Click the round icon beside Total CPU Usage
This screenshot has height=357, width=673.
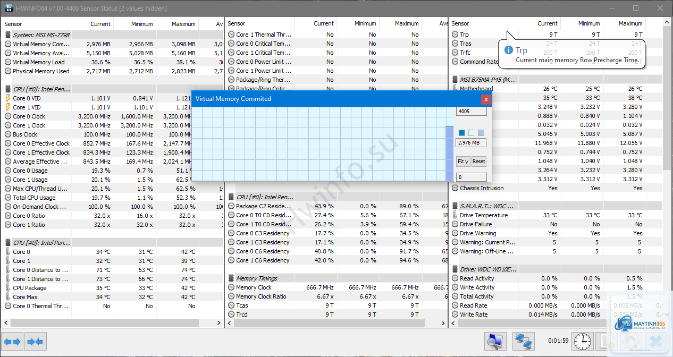(8, 198)
